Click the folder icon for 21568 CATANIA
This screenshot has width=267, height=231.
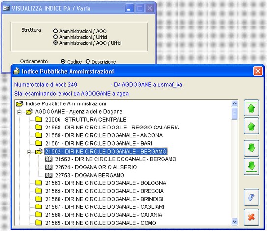(x=39, y=215)
